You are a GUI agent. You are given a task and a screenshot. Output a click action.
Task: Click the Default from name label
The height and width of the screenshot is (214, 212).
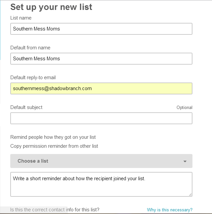(30, 48)
